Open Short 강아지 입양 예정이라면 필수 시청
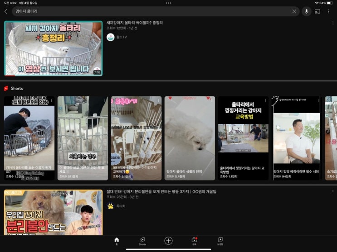 pyautogui.click(x=297, y=138)
